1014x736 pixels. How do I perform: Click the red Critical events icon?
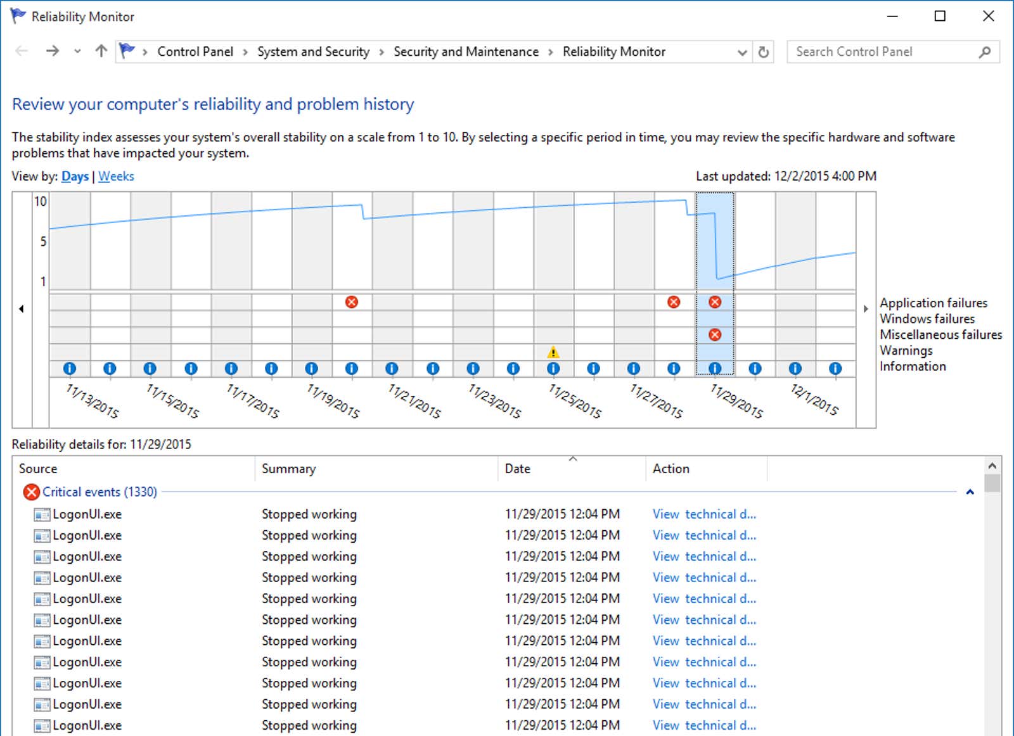coord(31,492)
